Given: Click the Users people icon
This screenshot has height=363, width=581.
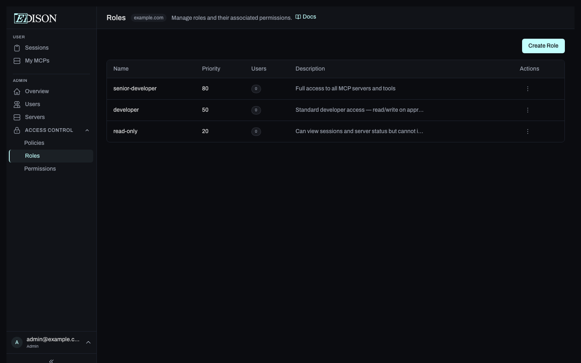Looking at the screenshot, I should 17,104.
